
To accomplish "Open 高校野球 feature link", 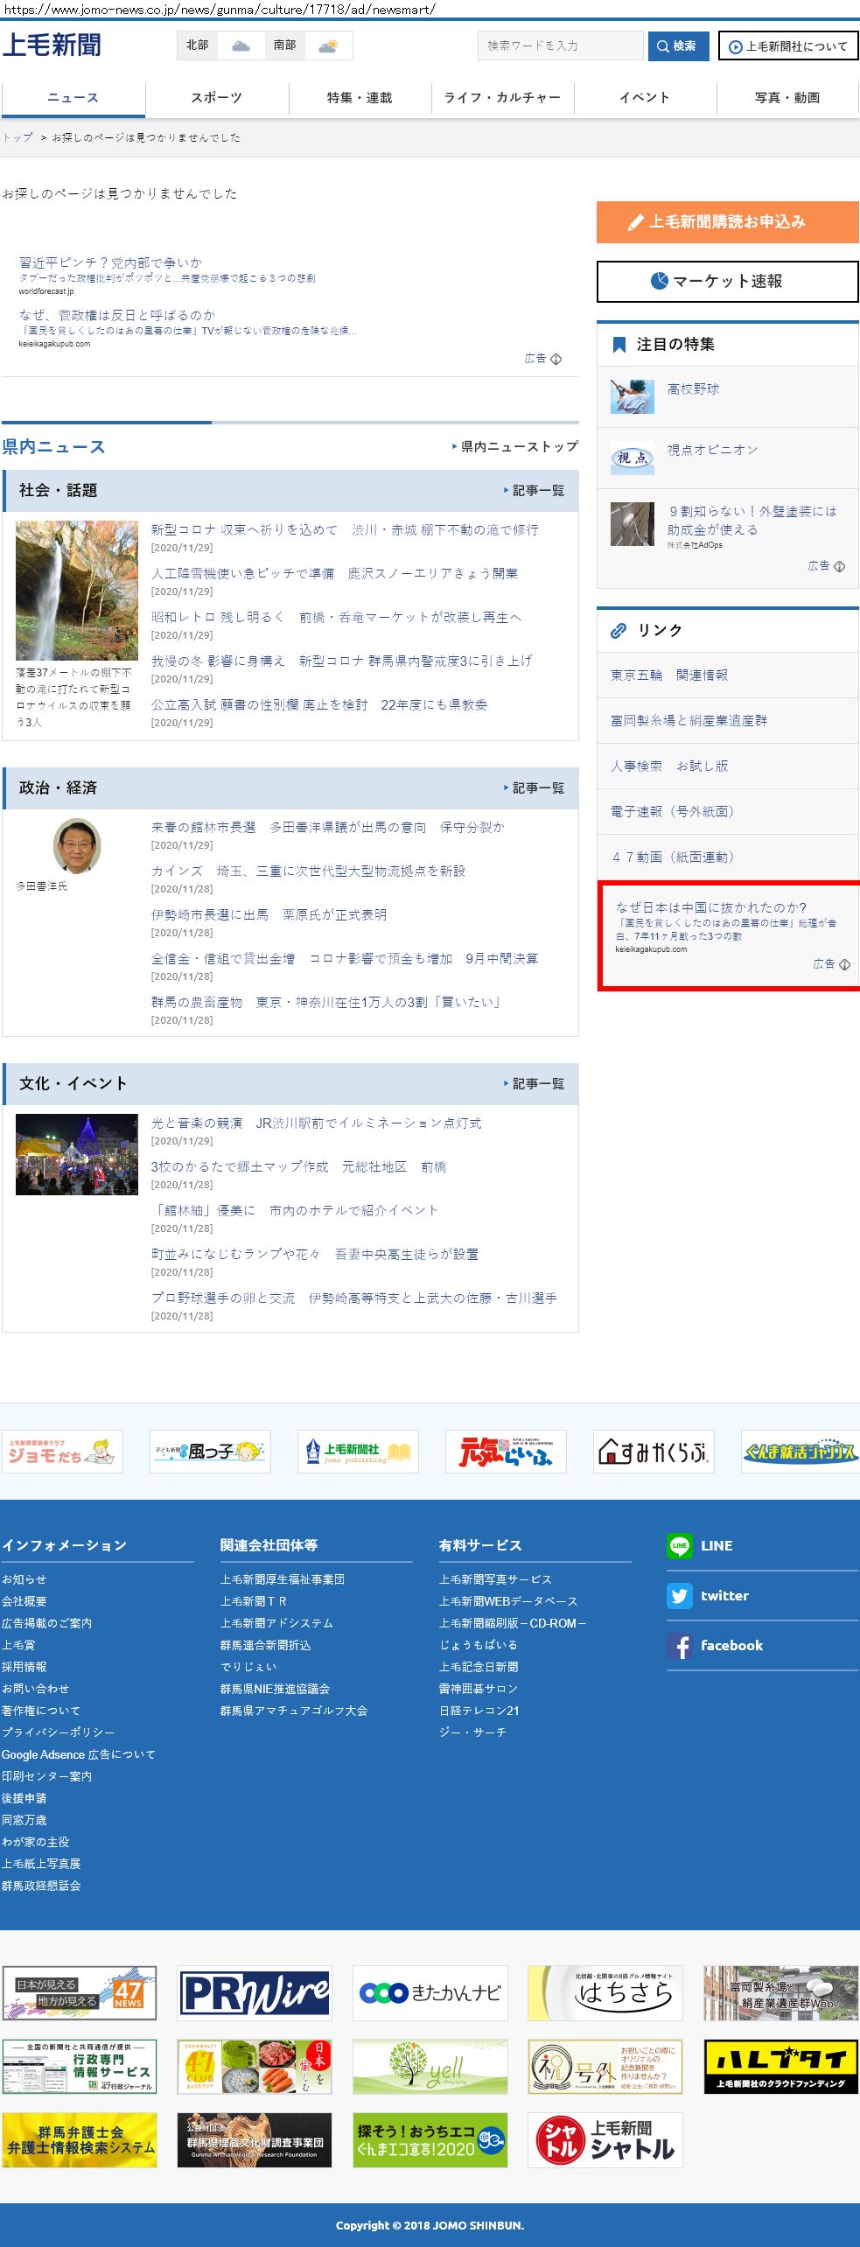I will point(693,389).
